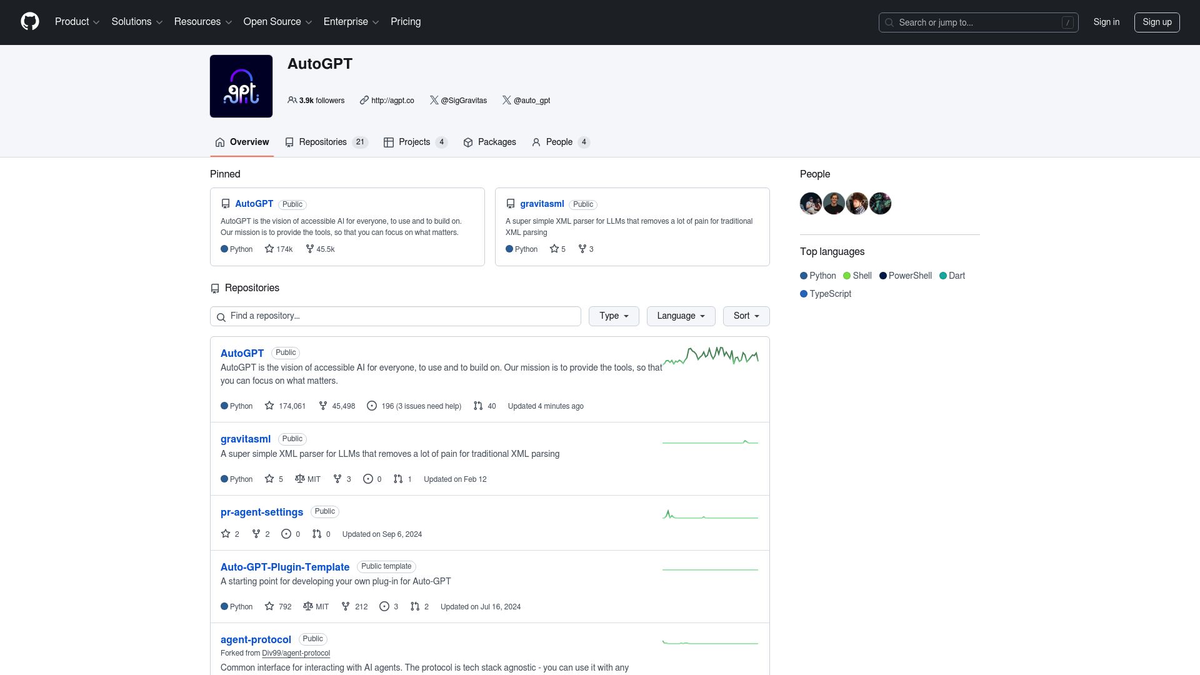The width and height of the screenshot is (1200, 675).
Task: Open Auto-GPT-Plugin-Template MIT license
Action: [316, 607]
